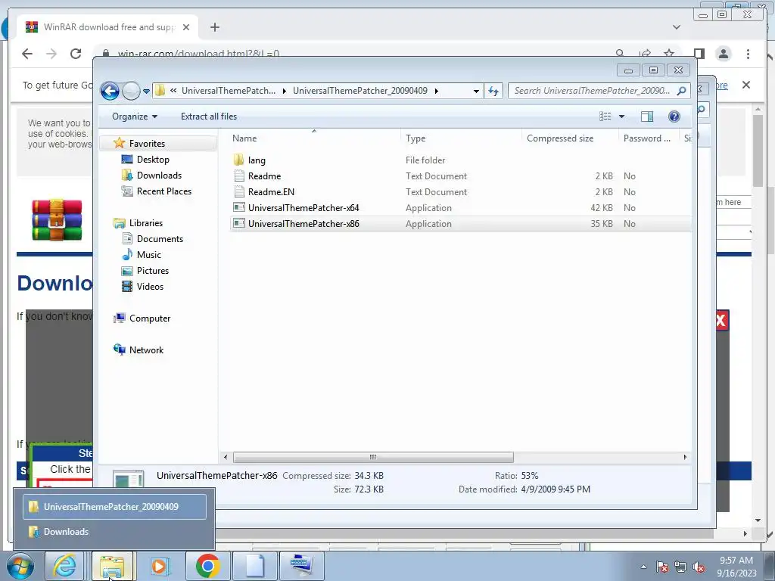This screenshot has height=581, width=775.
Task: Select Libraries in navigation pane
Action: pos(146,223)
